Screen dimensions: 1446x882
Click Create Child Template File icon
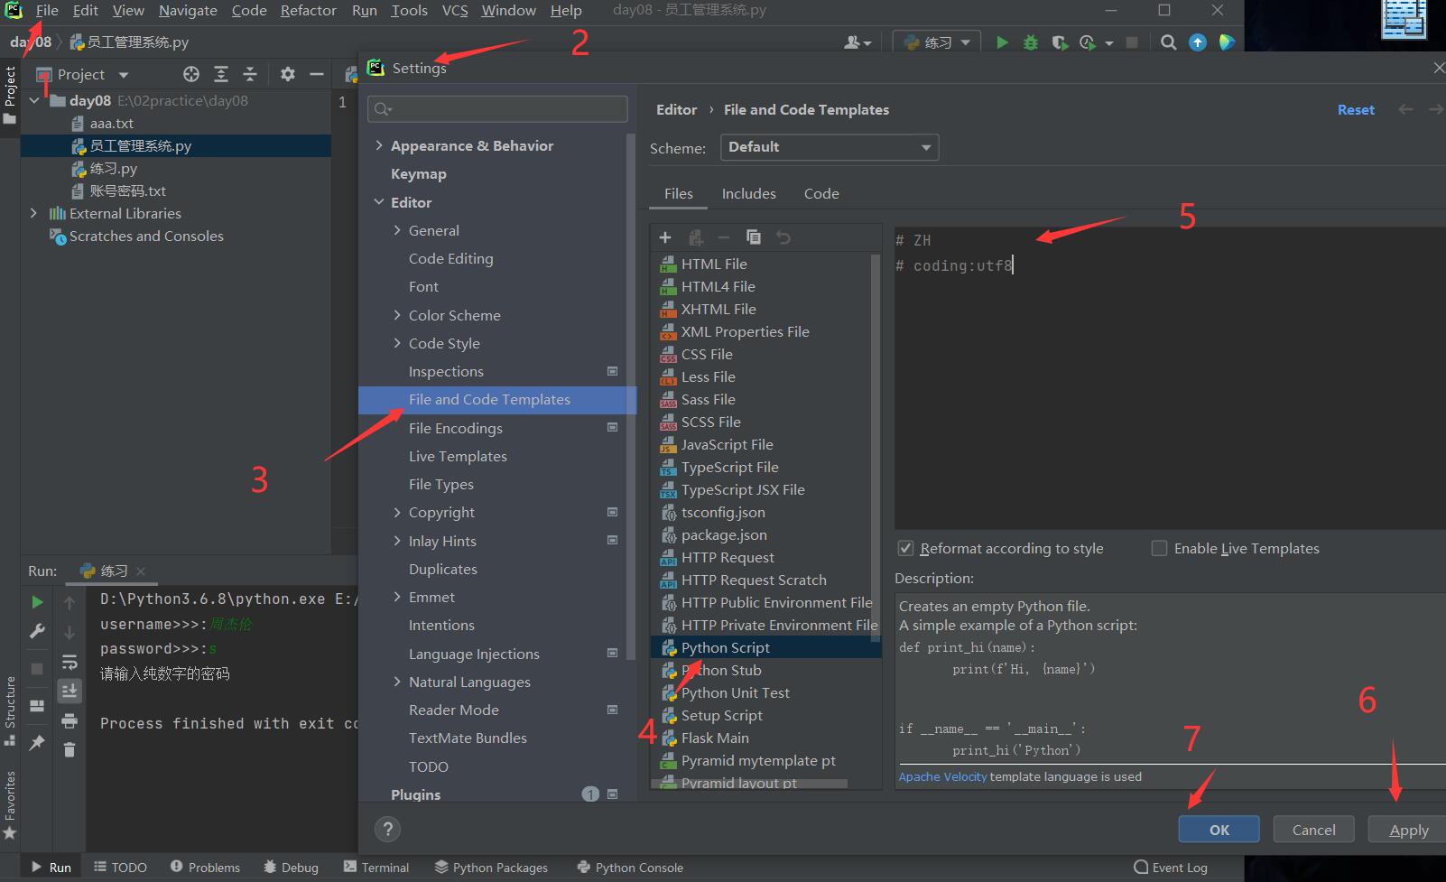(x=695, y=237)
